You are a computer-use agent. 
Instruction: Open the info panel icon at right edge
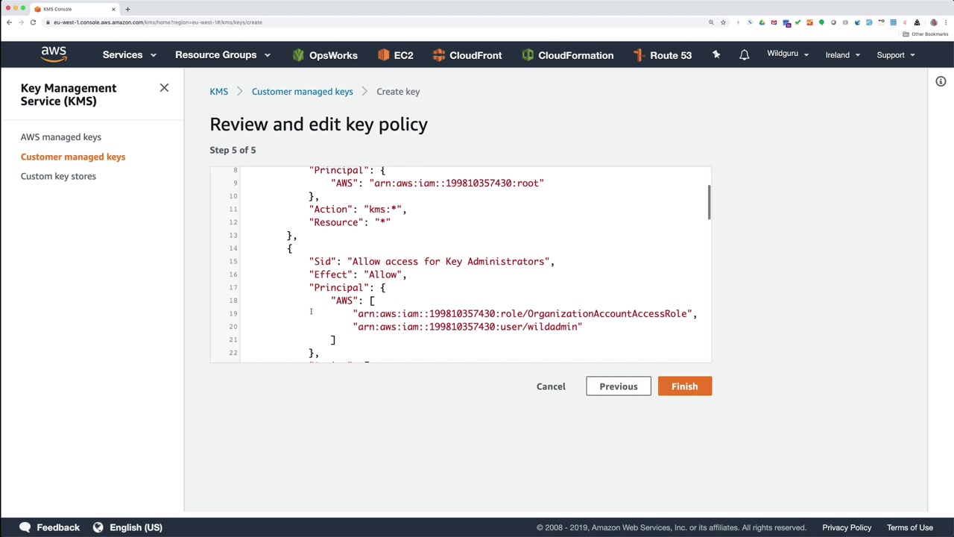(x=941, y=81)
